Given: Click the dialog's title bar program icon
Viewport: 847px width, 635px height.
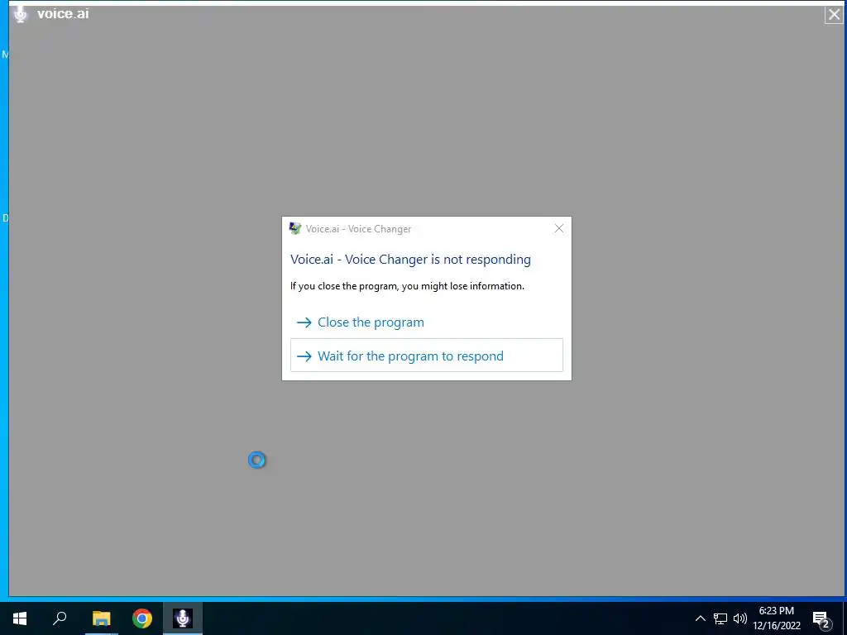Looking at the screenshot, I should (295, 228).
